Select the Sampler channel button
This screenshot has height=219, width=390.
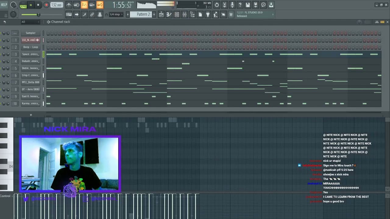point(30,33)
